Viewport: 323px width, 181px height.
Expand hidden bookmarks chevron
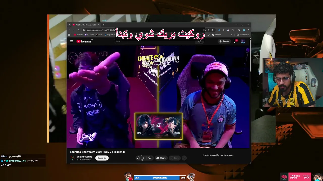click(232, 35)
